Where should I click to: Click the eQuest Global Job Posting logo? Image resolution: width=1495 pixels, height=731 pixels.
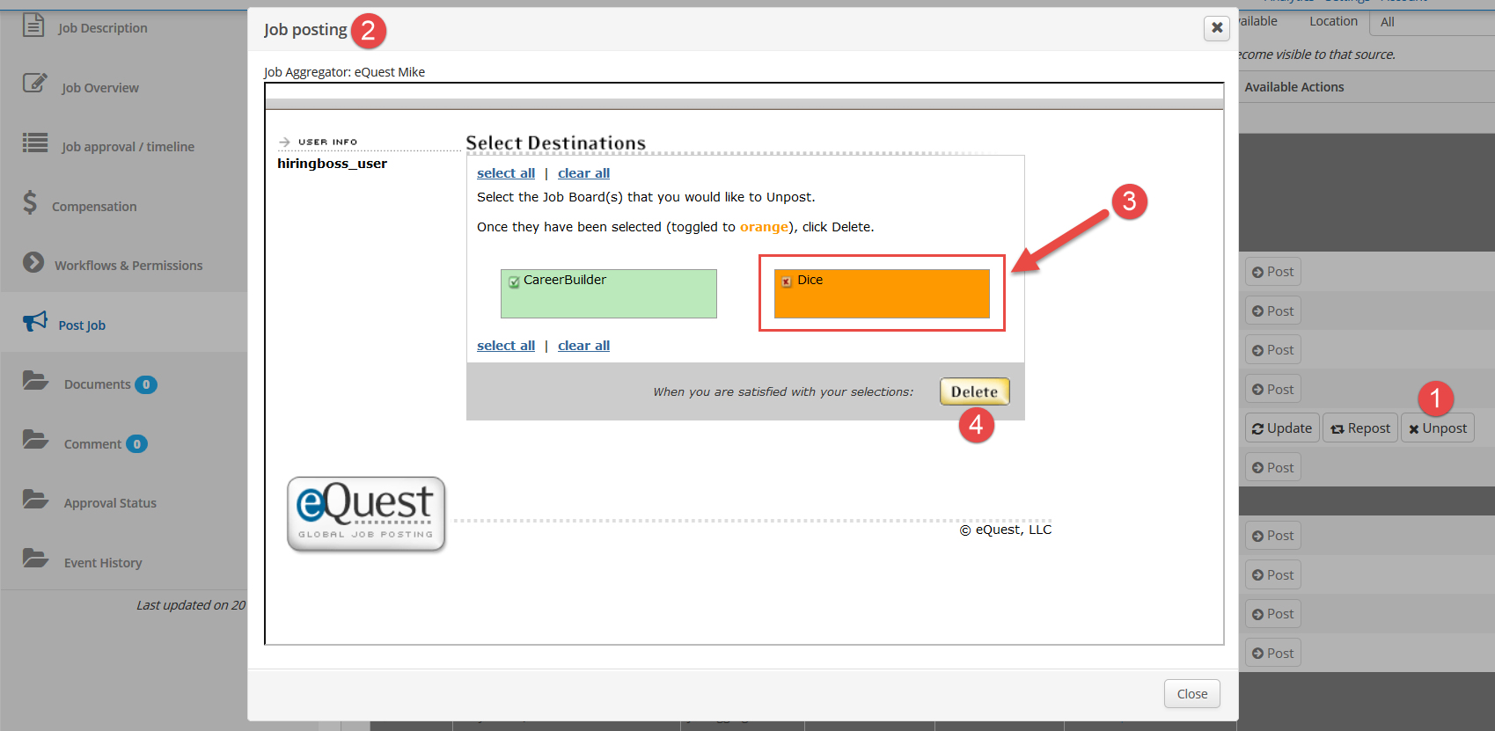[x=366, y=515]
